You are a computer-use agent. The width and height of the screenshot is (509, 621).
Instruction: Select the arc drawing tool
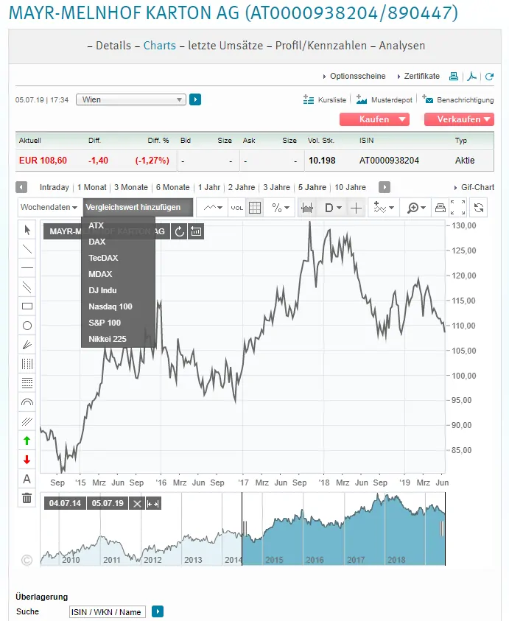point(27,402)
